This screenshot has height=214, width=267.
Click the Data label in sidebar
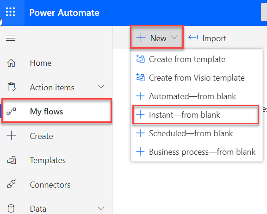(38, 209)
